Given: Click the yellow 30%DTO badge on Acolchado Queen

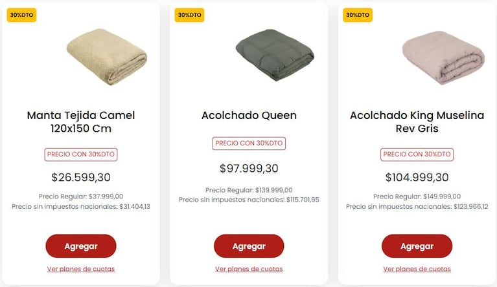Looking at the screenshot, I should [189, 15].
